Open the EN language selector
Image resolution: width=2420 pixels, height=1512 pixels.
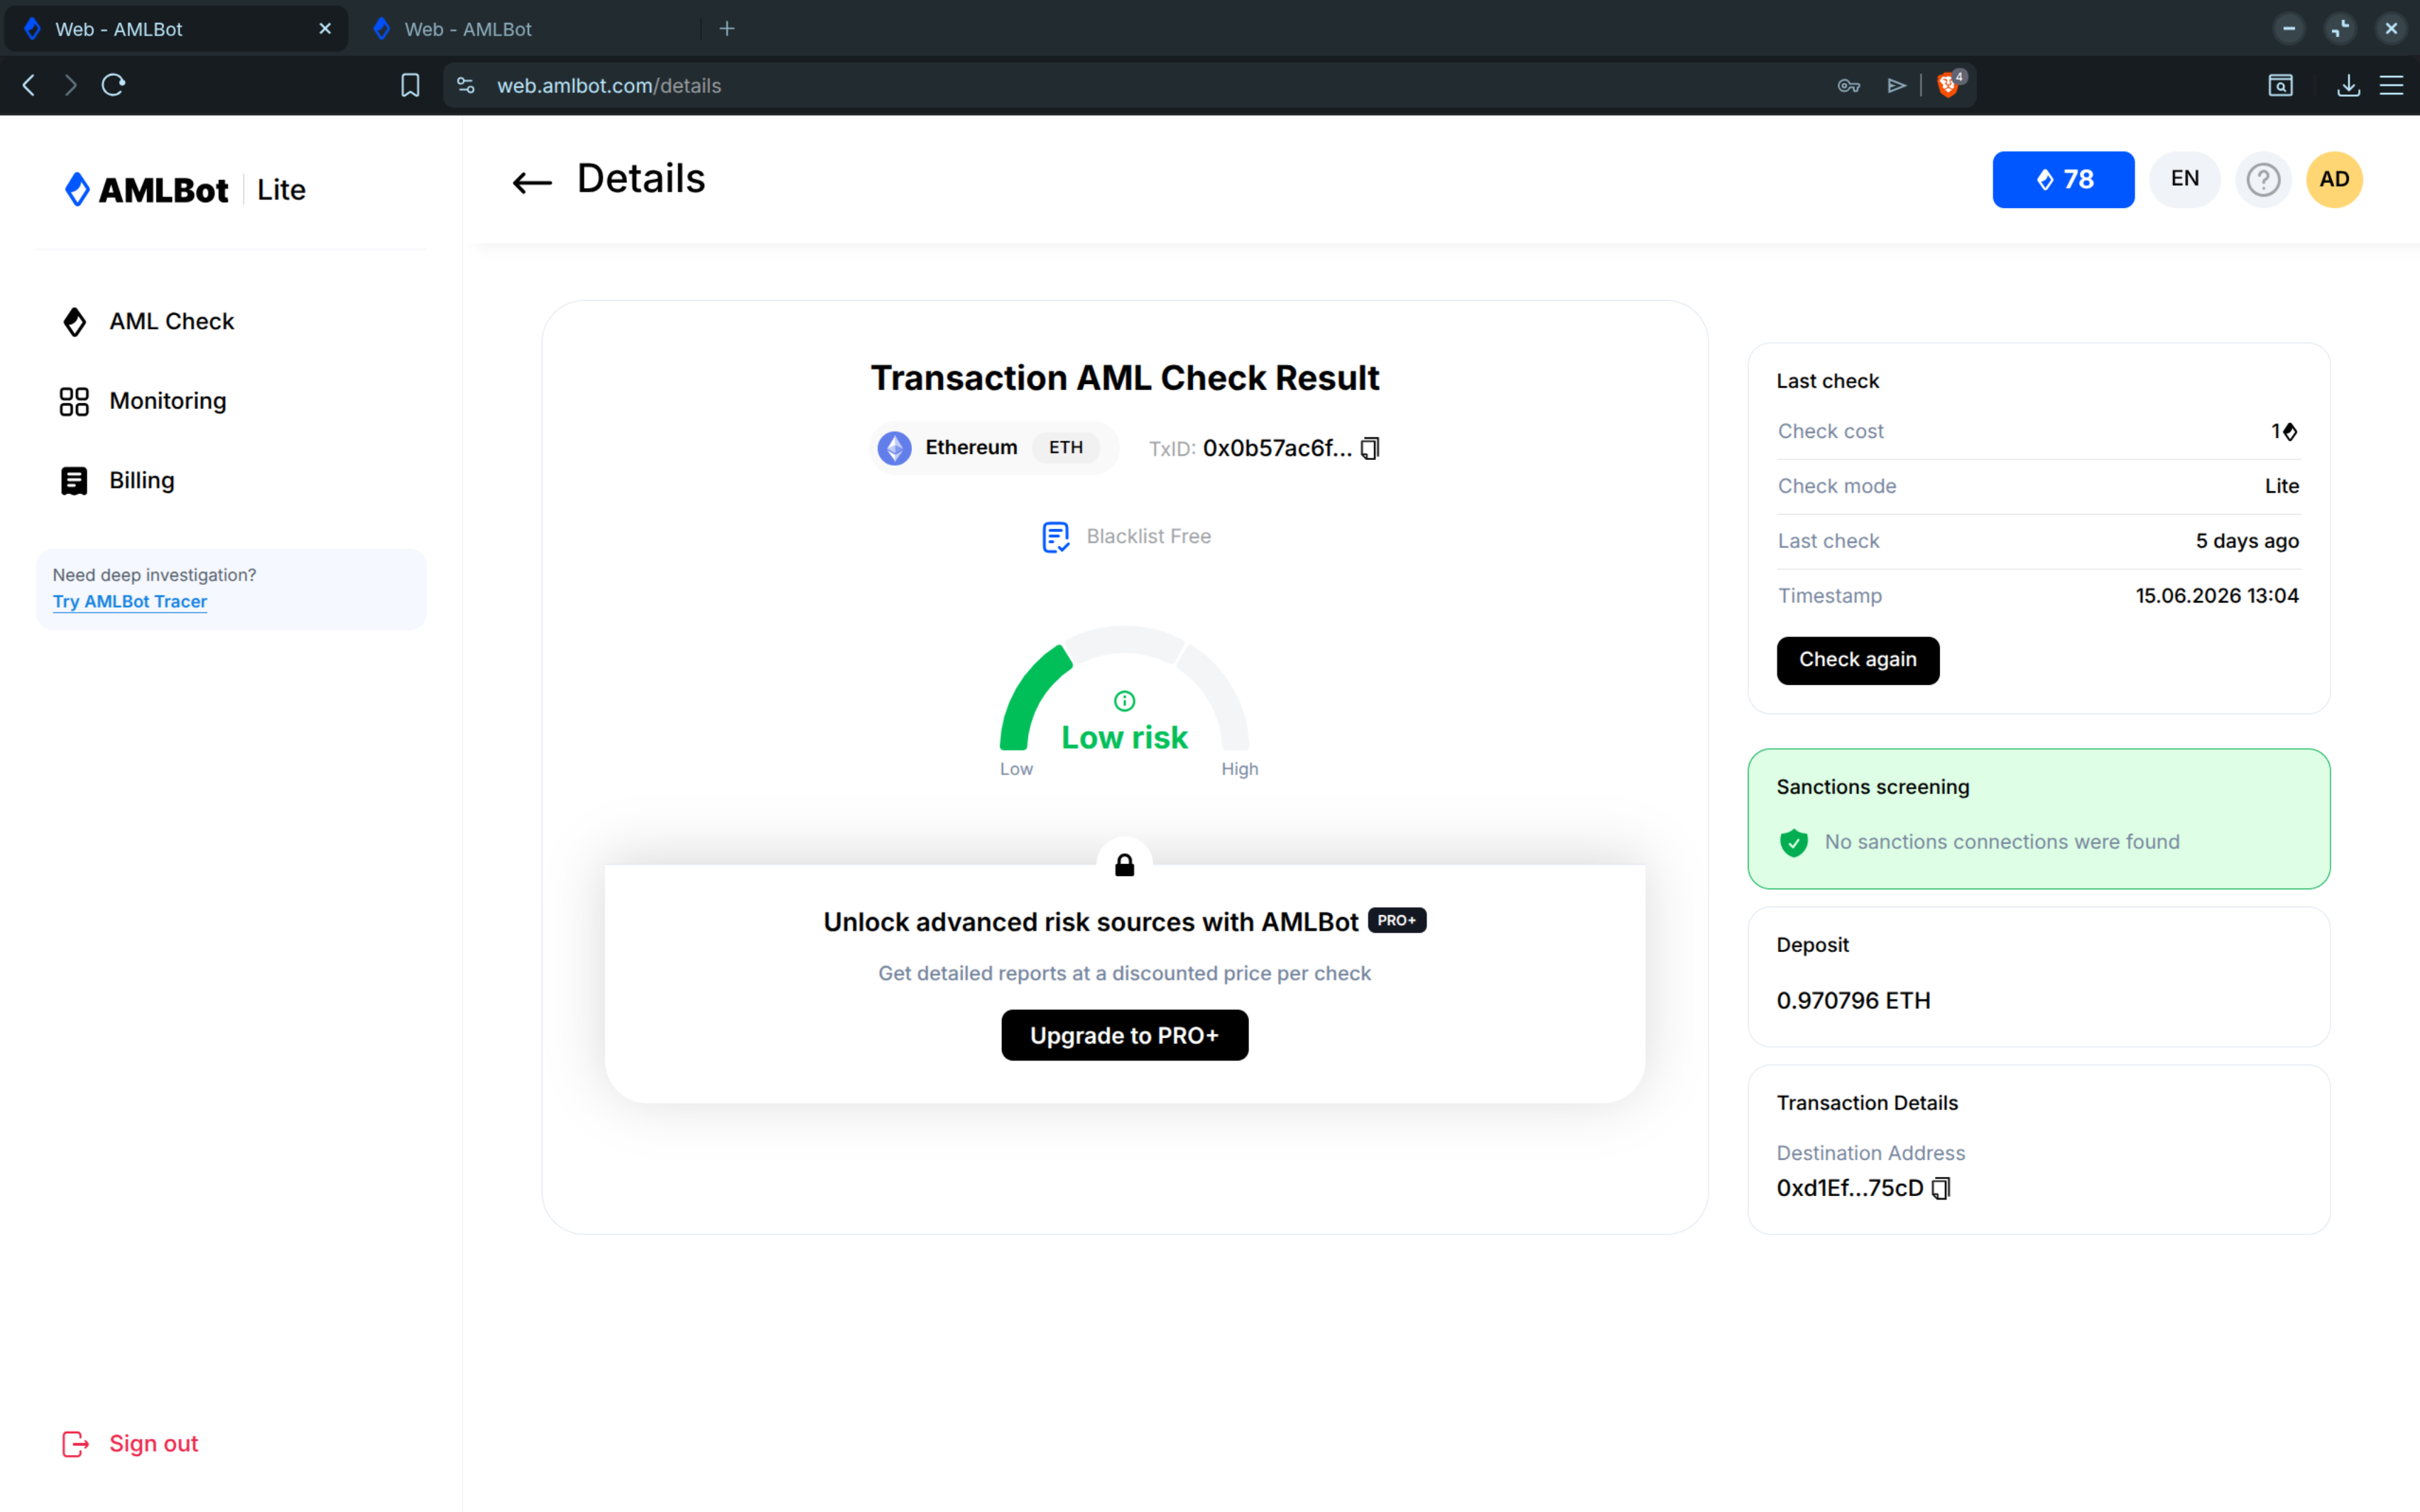point(2185,180)
